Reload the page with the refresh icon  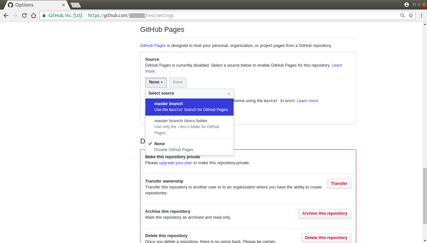point(24,15)
